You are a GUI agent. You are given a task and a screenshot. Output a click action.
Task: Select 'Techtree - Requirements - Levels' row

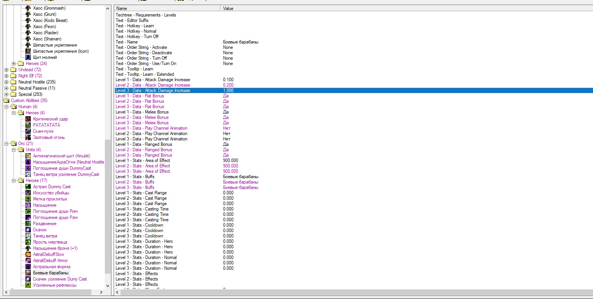[x=354, y=15]
